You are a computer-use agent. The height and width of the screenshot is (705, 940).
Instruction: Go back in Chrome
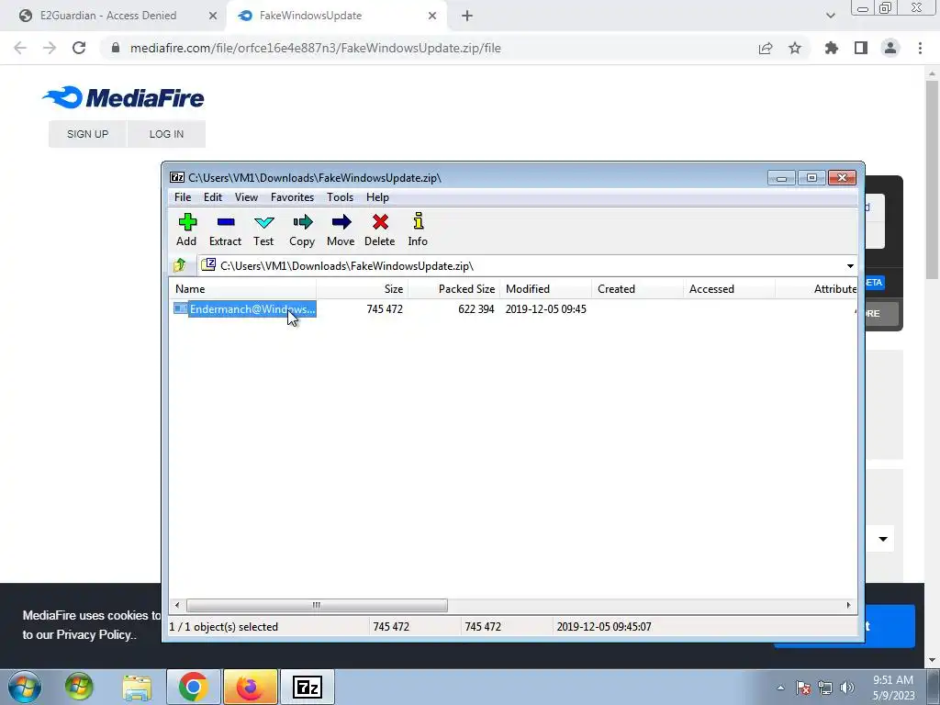coord(20,48)
